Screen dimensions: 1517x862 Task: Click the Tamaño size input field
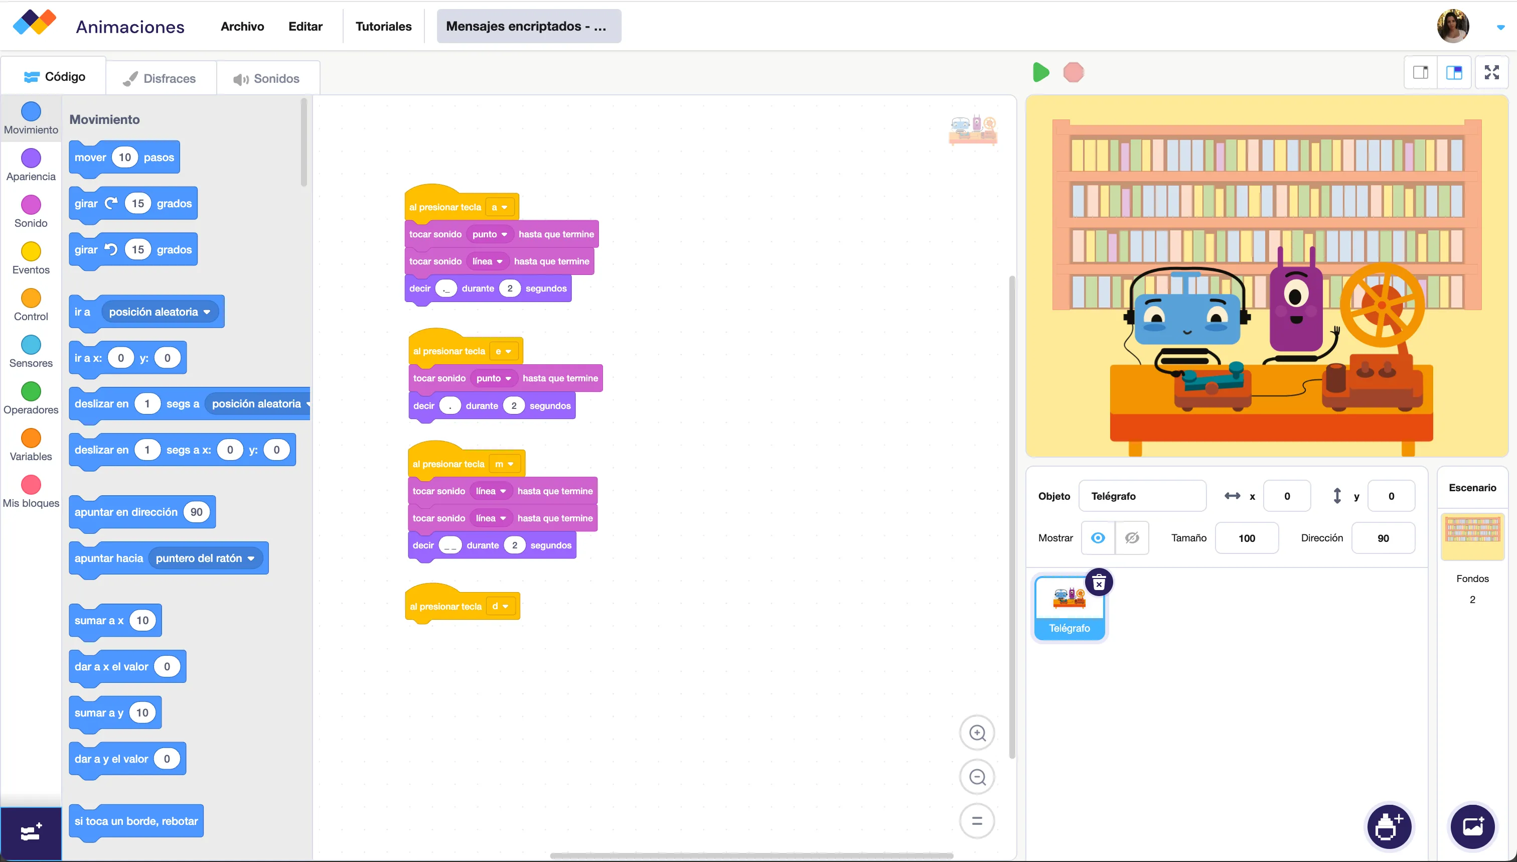(x=1246, y=537)
